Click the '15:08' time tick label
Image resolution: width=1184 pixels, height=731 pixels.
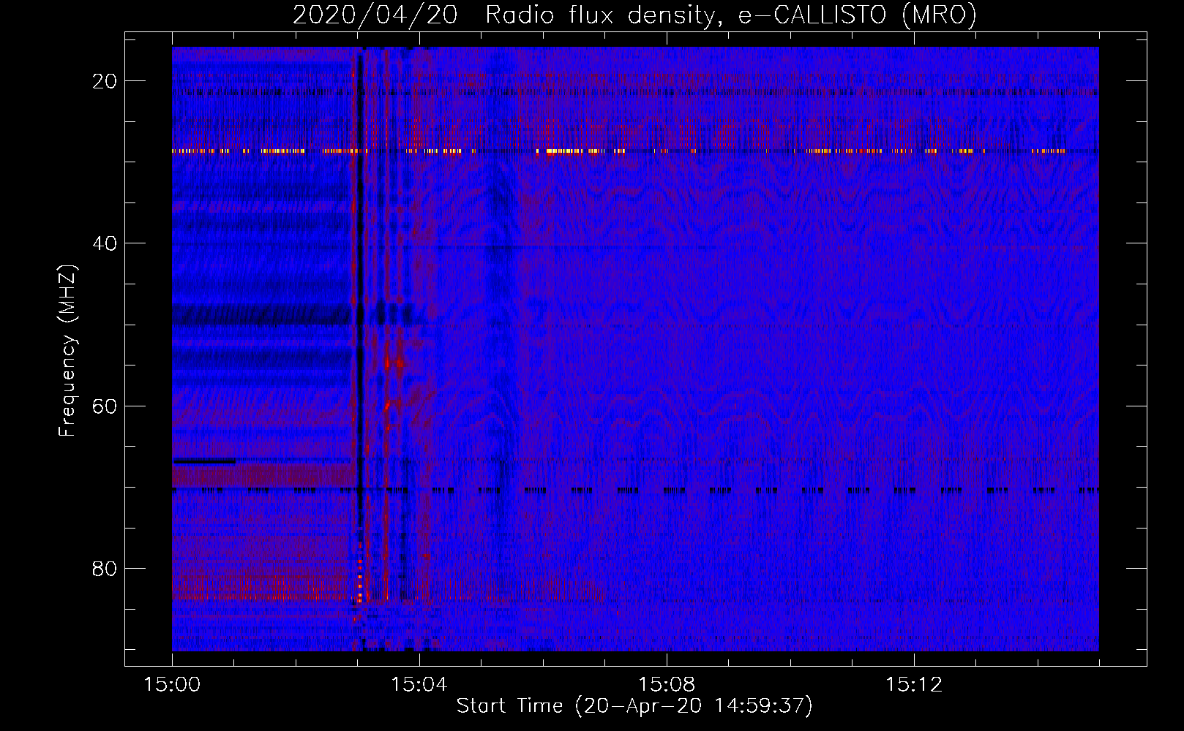pos(667,685)
